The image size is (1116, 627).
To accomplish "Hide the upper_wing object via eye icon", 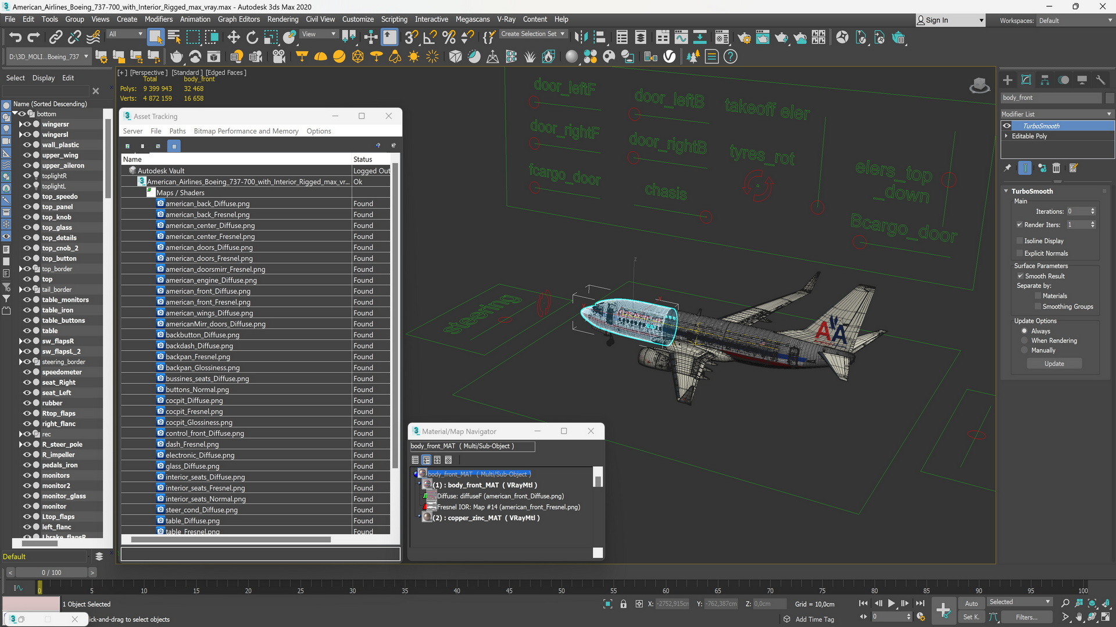I will tap(27, 156).
